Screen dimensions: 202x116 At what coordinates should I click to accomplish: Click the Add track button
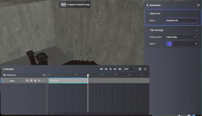point(10,75)
